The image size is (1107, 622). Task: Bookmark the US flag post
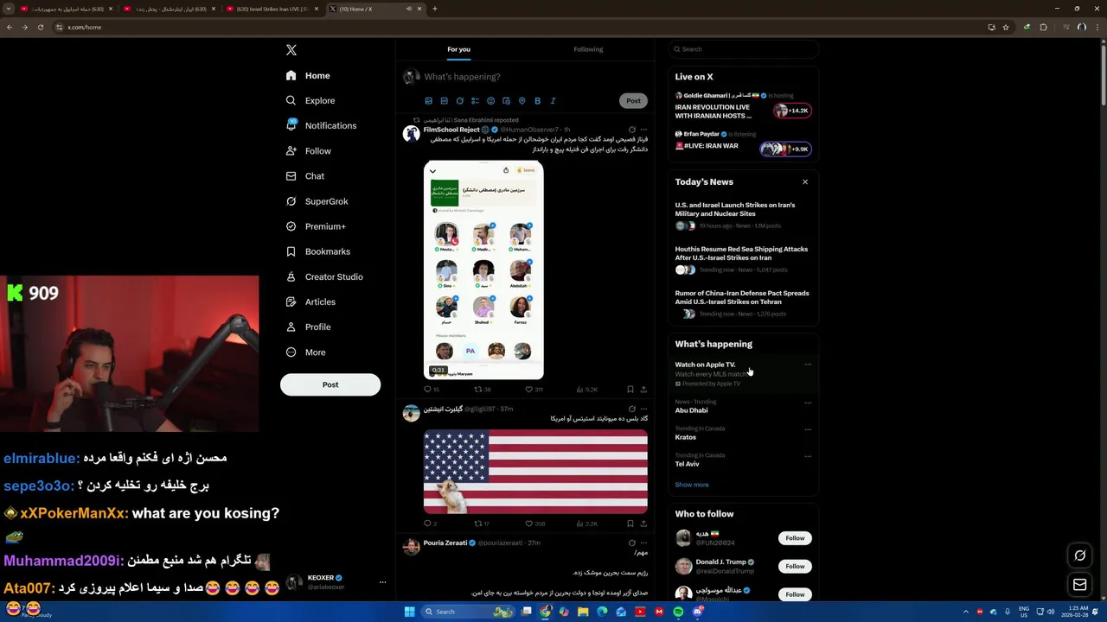click(630, 524)
